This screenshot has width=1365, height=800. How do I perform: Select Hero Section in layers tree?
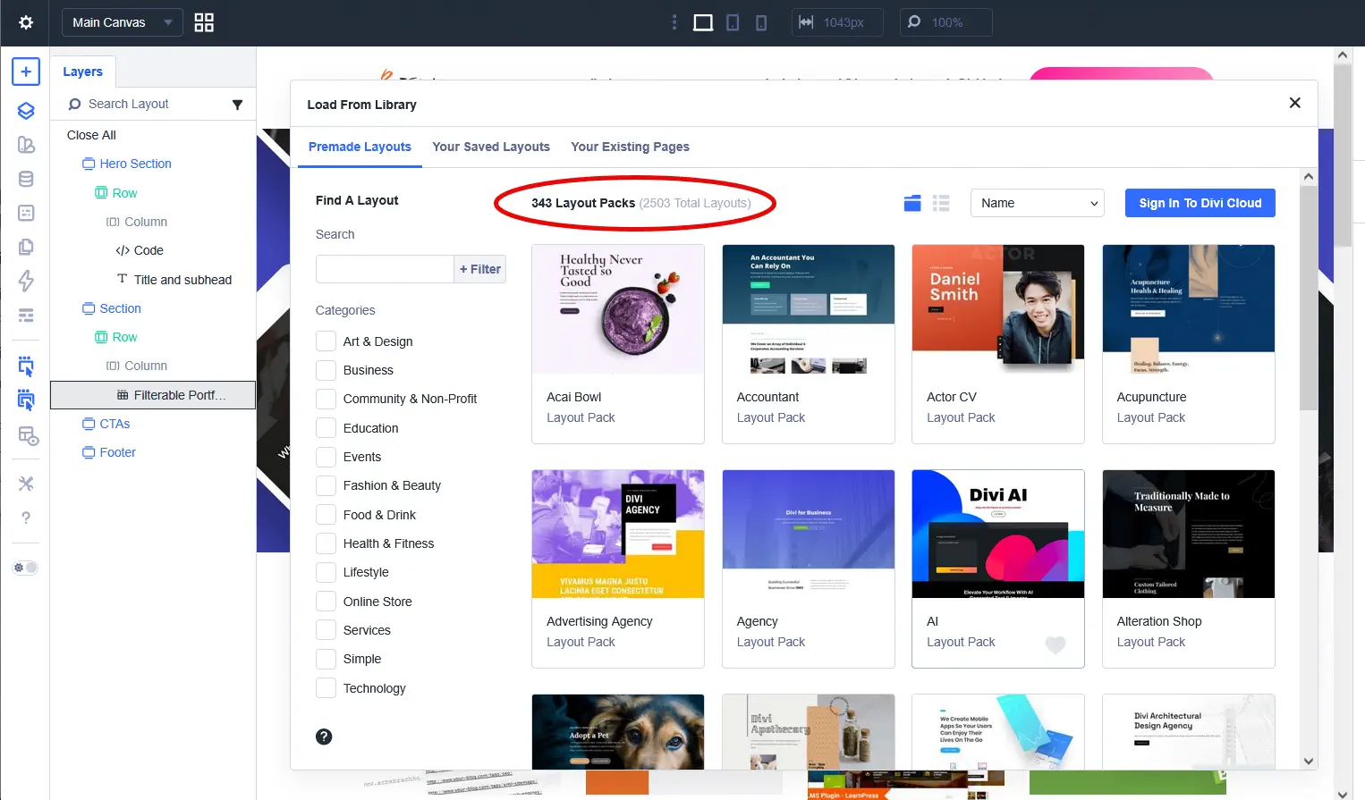click(x=135, y=164)
